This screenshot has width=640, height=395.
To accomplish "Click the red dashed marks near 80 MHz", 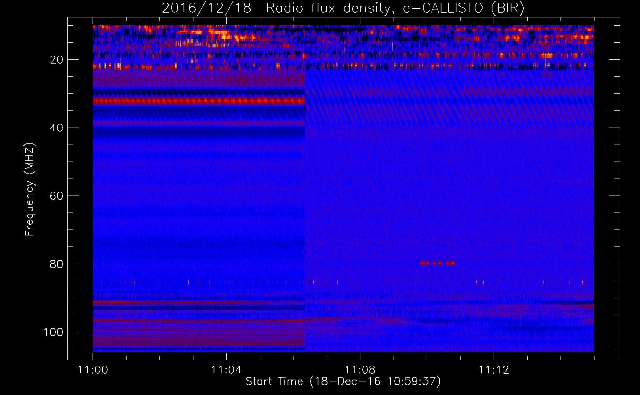I will point(437,263).
